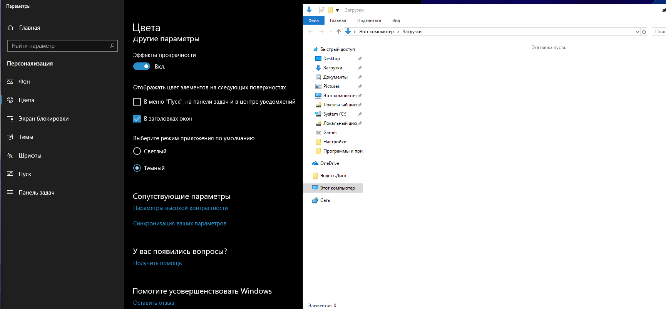Open the Поделиться ribbon tab
Viewport: 666px width, 309px height.
pos(369,20)
